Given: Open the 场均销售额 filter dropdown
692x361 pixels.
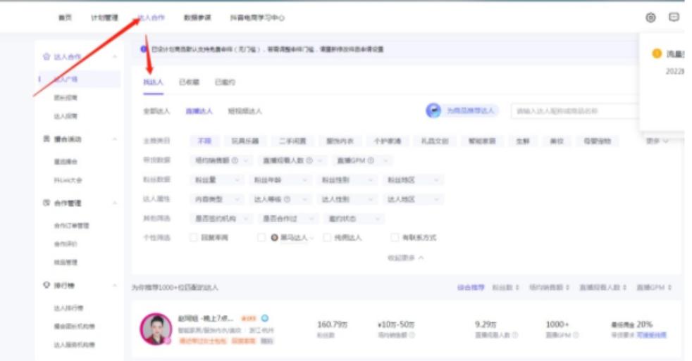Looking at the screenshot, I should point(223,160).
